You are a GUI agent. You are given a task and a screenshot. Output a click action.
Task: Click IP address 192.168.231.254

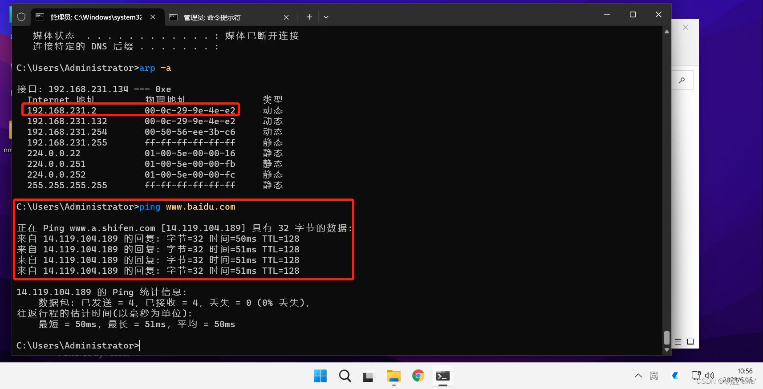67,132
